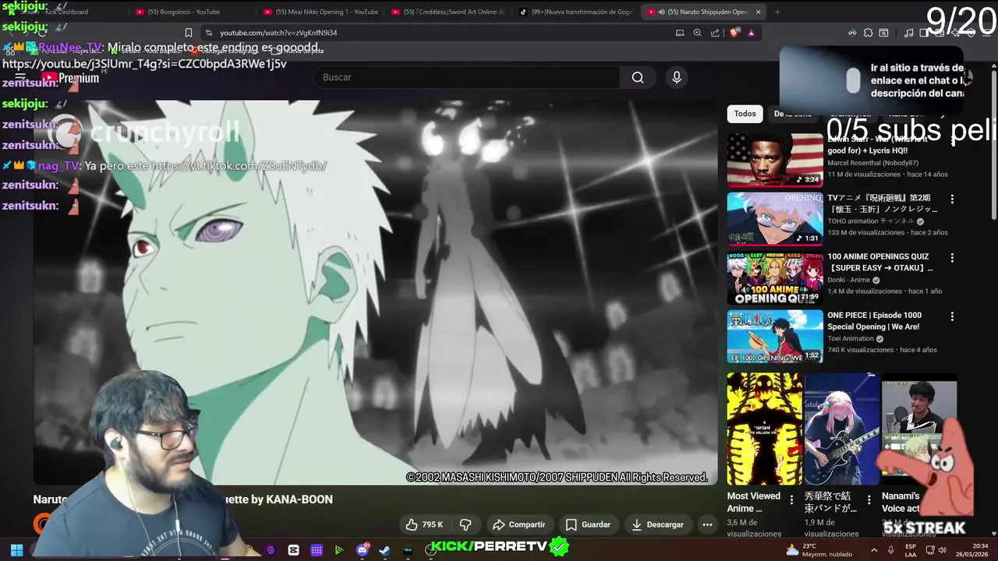The height and width of the screenshot is (561, 998).
Task: Switch to the Kick Dashboard tab
Action: point(65,12)
